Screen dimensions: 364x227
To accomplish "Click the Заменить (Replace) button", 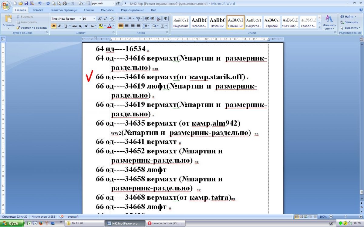I will coord(349,22).
